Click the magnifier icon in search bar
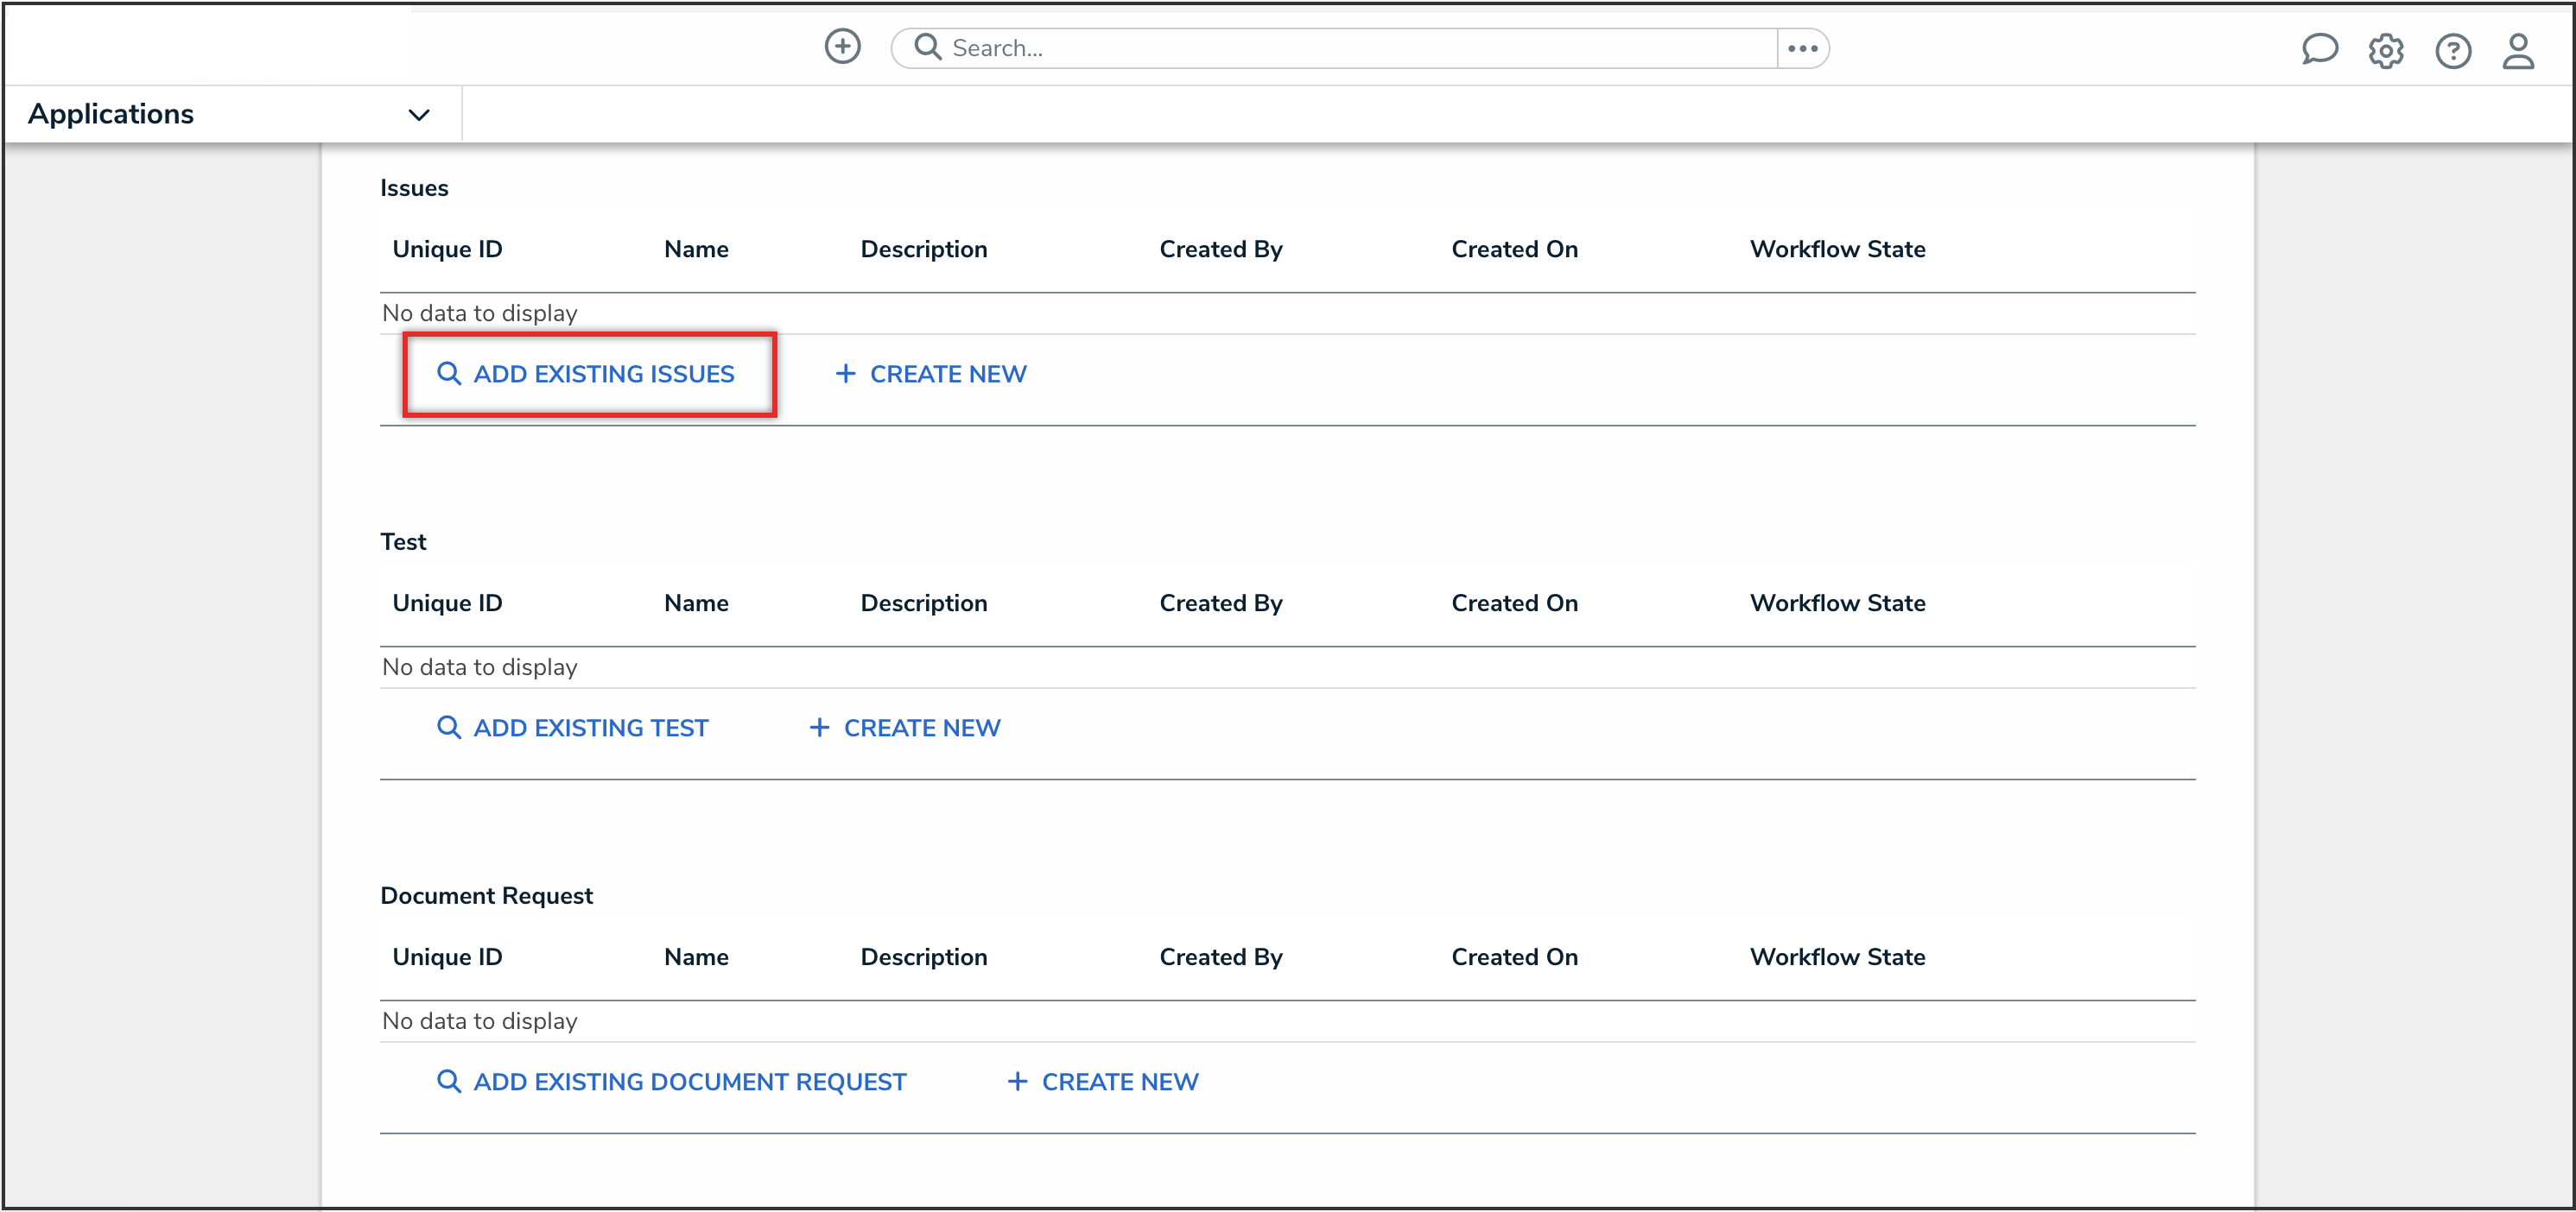2576x1212 pixels. pyautogui.click(x=927, y=47)
